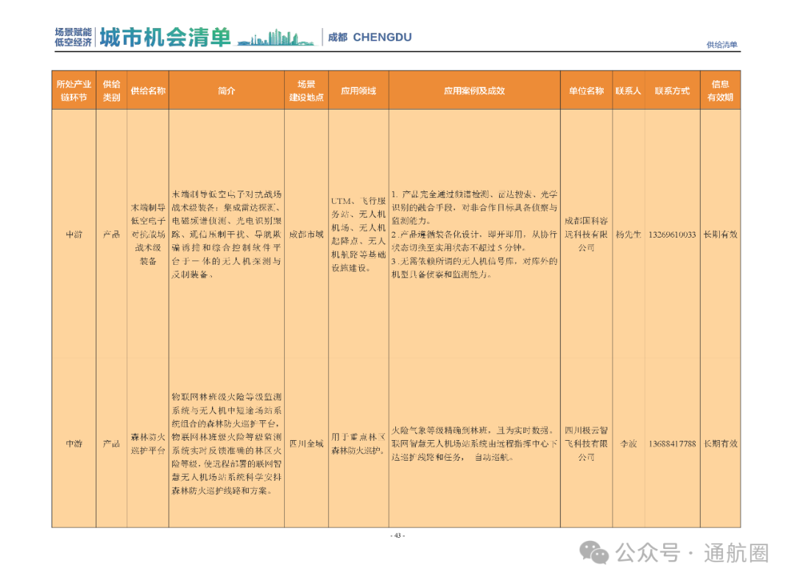
Task: Click the '应用领域' column header
Action: click(x=358, y=91)
